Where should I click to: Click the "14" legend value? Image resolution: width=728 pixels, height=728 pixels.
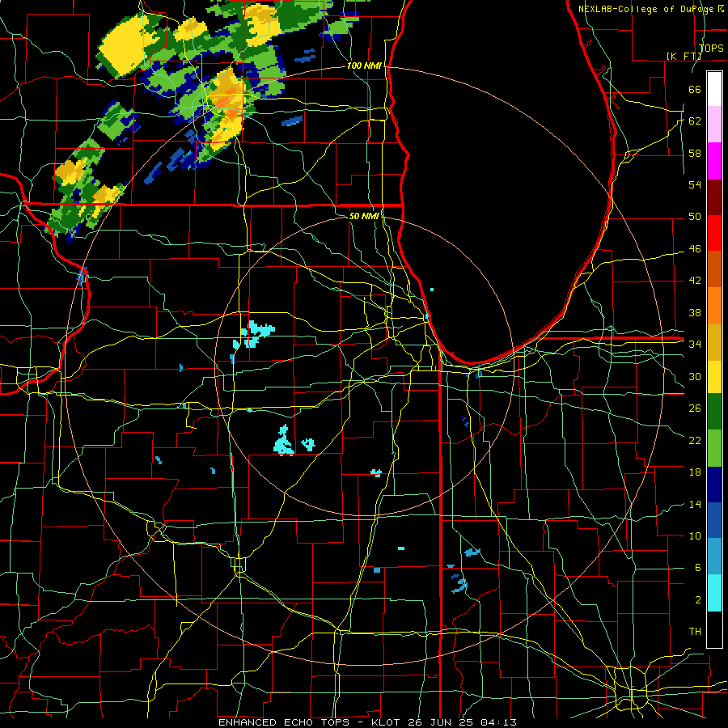click(x=695, y=504)
